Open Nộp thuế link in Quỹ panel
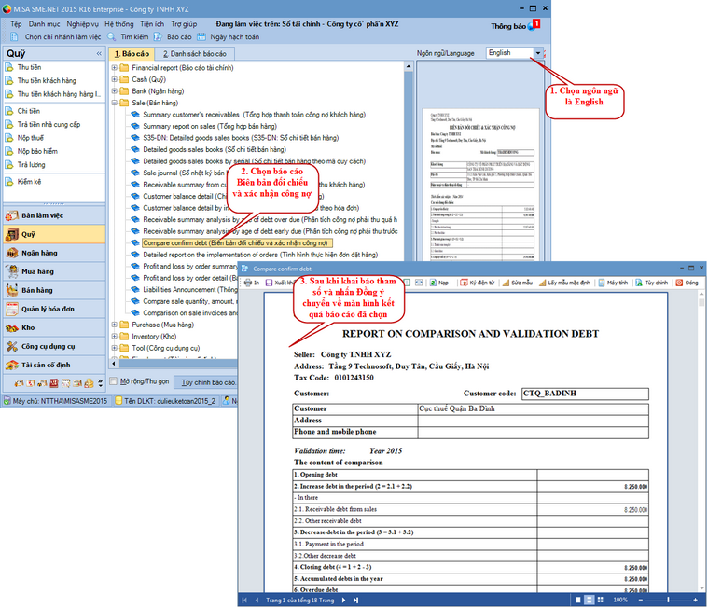Screen dimensions: 708x608 tap(30, 138)
